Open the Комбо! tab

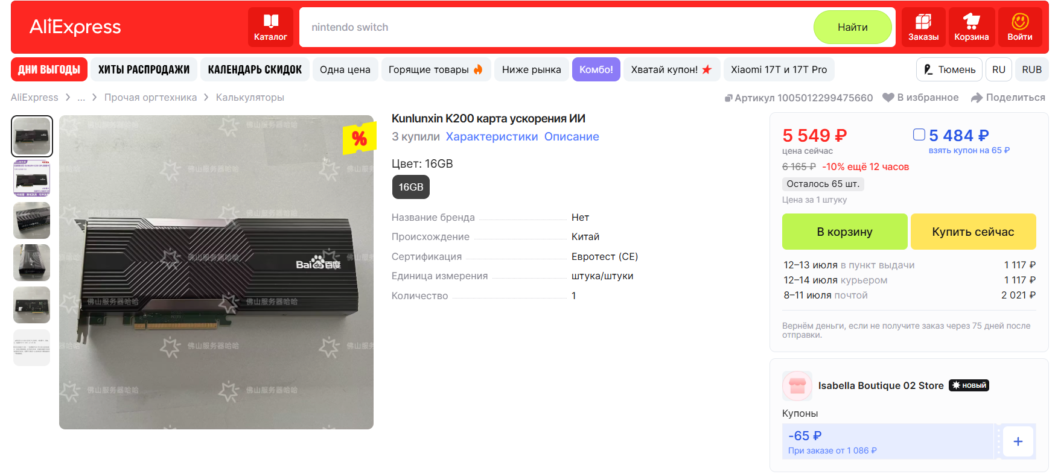[596, 69]
